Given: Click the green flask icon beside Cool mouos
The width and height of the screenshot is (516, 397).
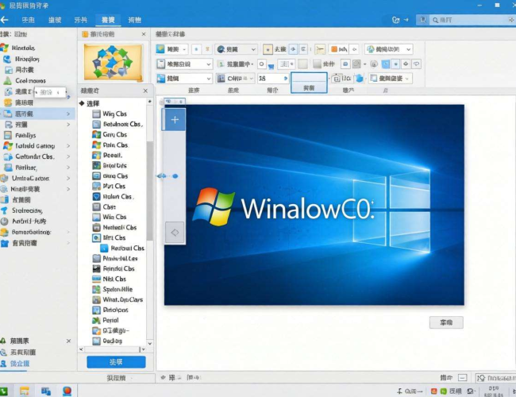Looking at the screenshot, I should pos(7,81).
